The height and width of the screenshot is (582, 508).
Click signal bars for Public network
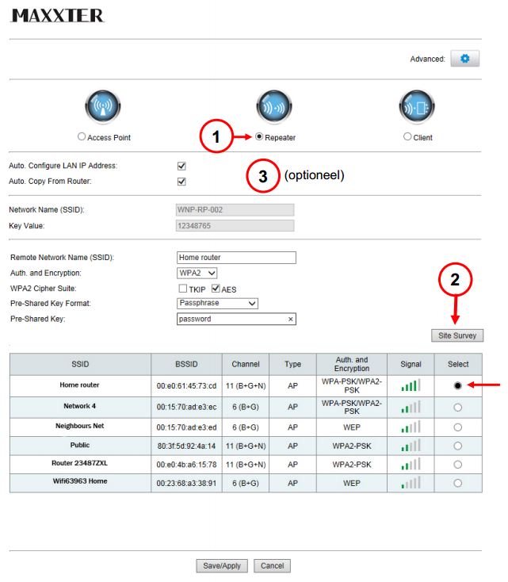[411, 446]
